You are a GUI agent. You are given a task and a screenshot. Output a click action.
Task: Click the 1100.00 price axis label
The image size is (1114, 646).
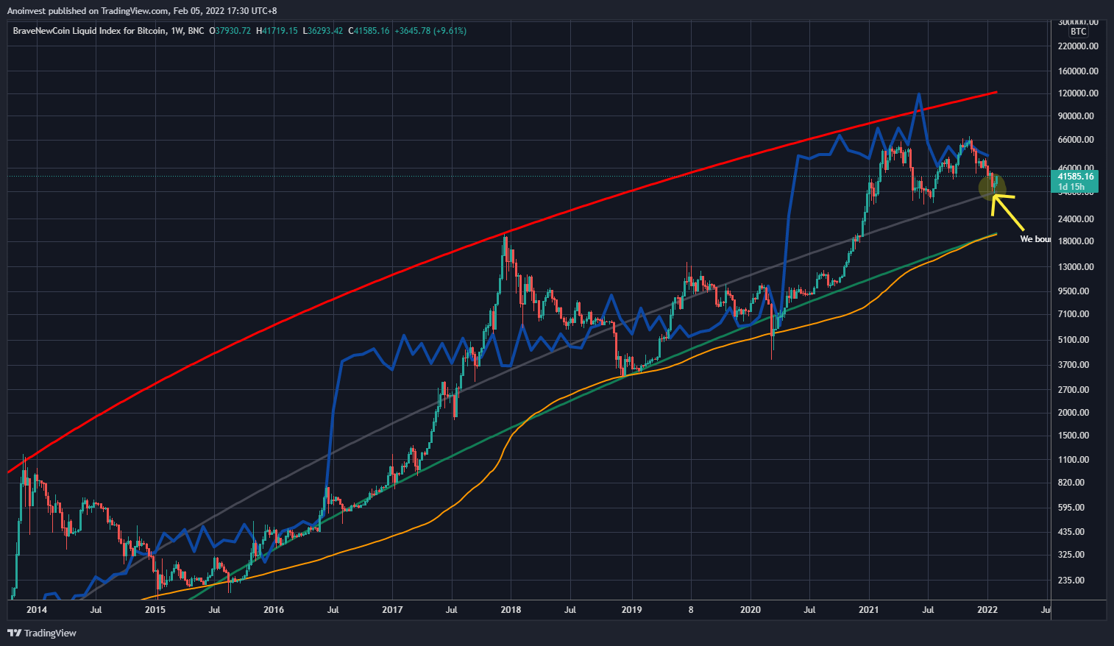click(1074, 460)
